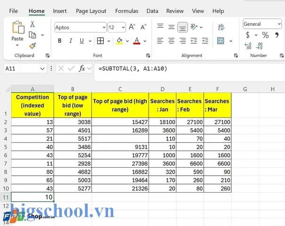285x226 pixels.
Task: Click the Middle Align icon
Action: [171, 27]
